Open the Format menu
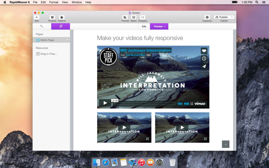 pyautogui.click(x=54, y=2)
